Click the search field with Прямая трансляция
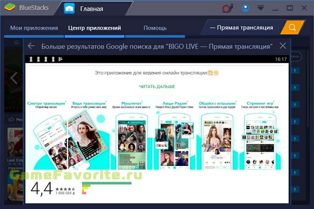Screen dimensions: 314x209 coord(241,27)
